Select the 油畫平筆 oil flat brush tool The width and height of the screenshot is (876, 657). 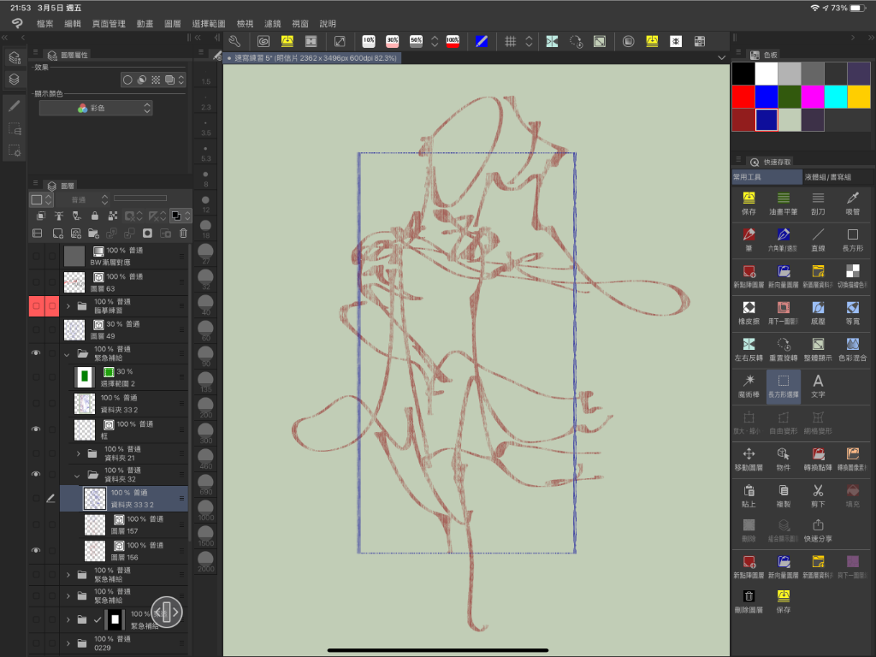tap(784, 203)
